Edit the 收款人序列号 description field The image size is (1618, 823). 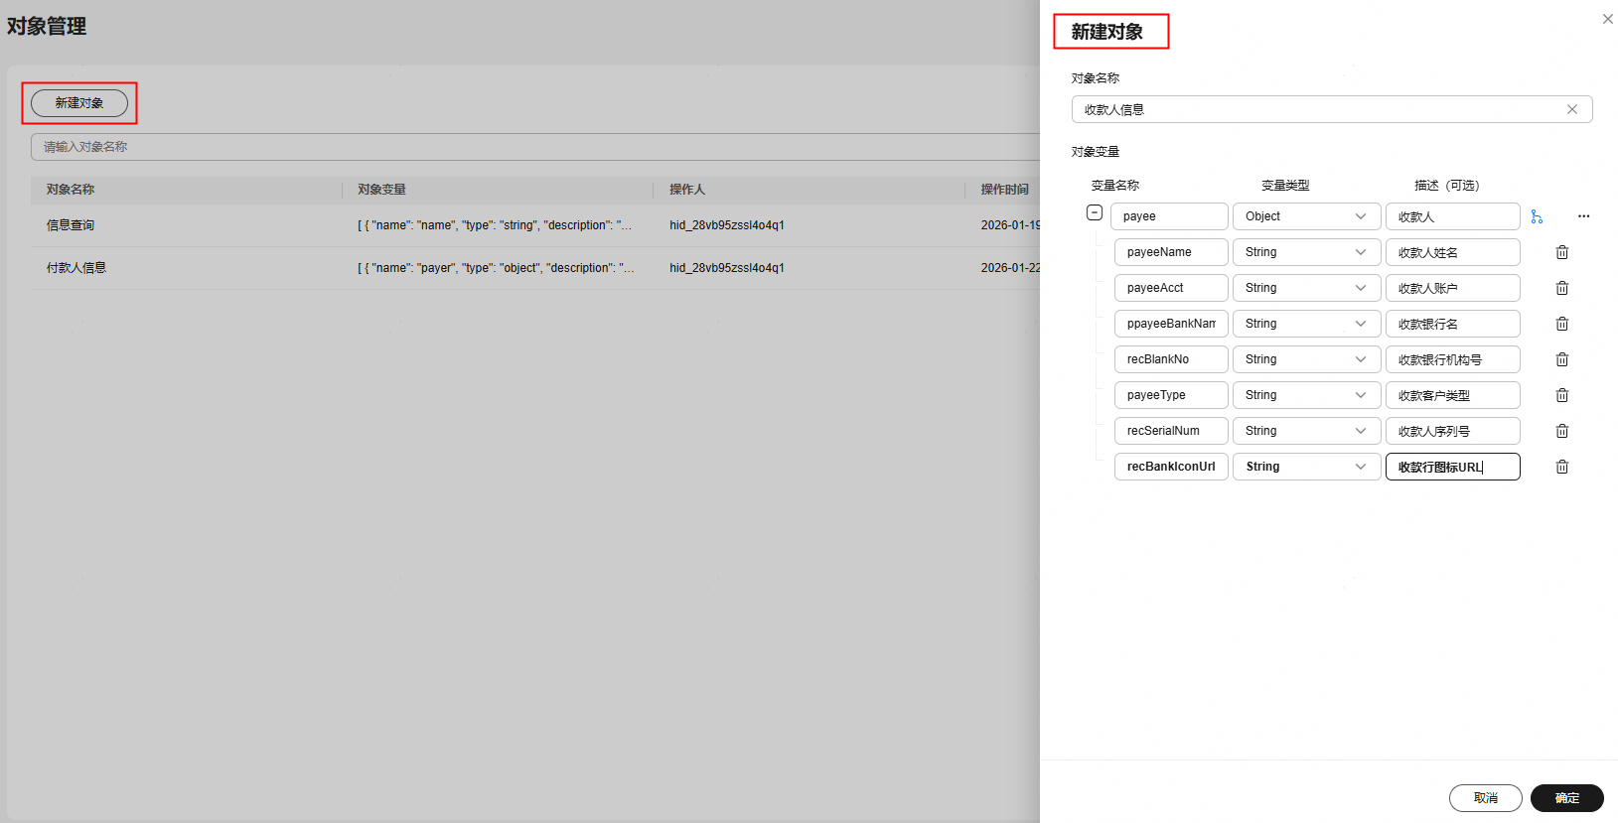pyautogui.click(x=1453, y=431)
